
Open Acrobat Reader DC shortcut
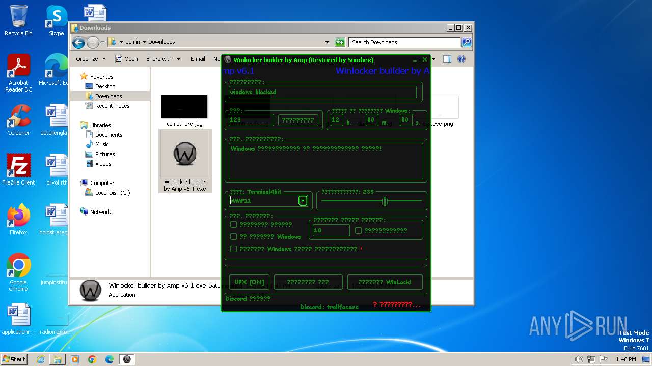point(18,73)
